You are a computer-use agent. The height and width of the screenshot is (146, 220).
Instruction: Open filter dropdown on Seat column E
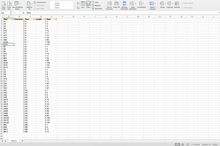pyautogui.click(x=56, y=19)
